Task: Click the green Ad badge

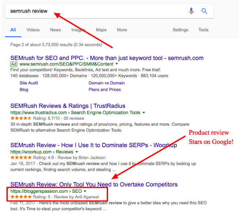Action: click(x=14, y=64)
